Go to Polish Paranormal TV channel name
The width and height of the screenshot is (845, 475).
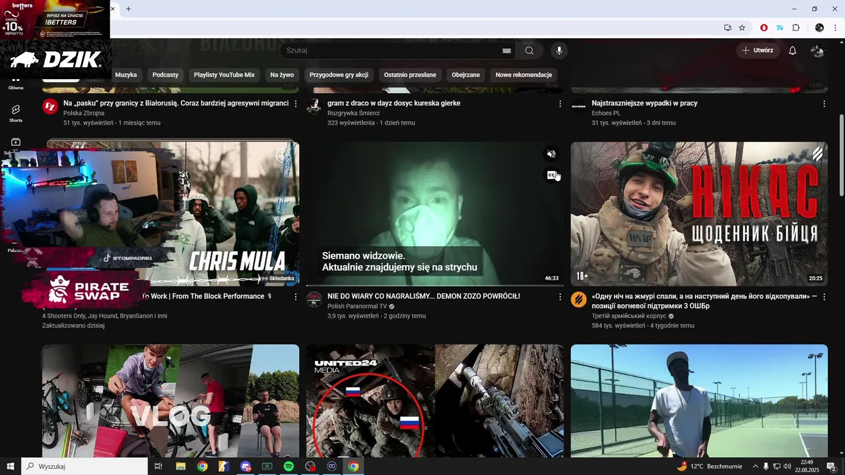(358, 306)
